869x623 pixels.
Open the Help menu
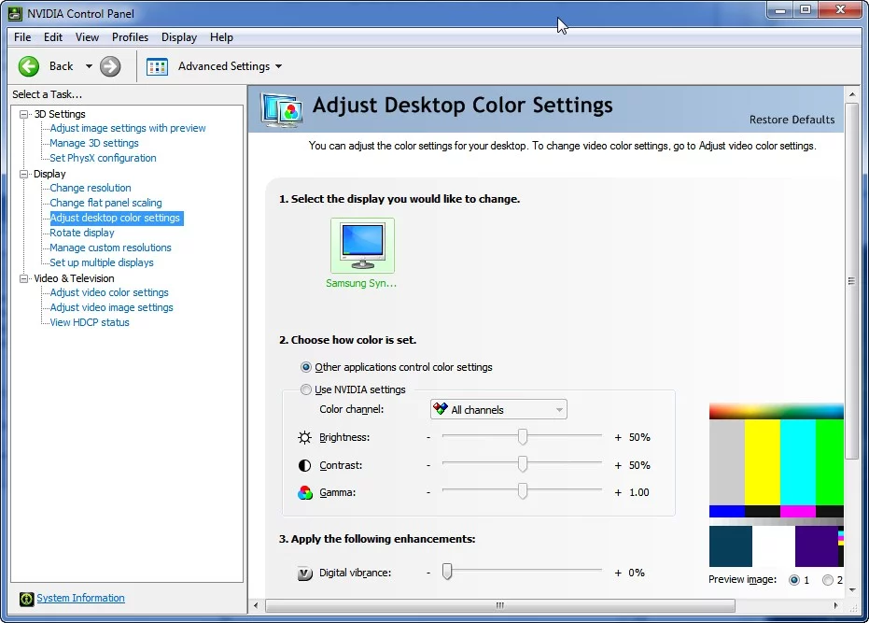(221, 37)
